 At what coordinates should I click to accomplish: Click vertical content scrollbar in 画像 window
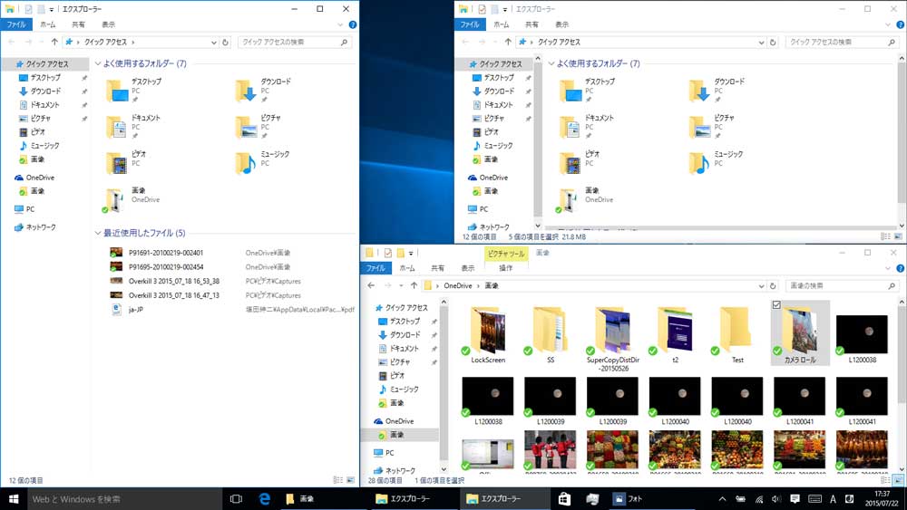point(902,386)
